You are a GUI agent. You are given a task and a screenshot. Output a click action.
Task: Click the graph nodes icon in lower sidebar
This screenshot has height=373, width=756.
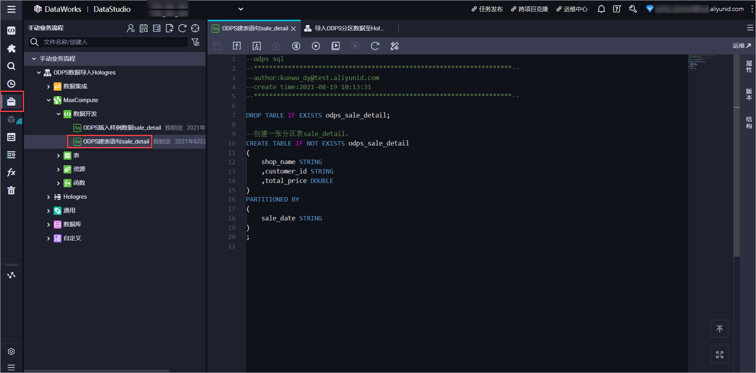11,275
